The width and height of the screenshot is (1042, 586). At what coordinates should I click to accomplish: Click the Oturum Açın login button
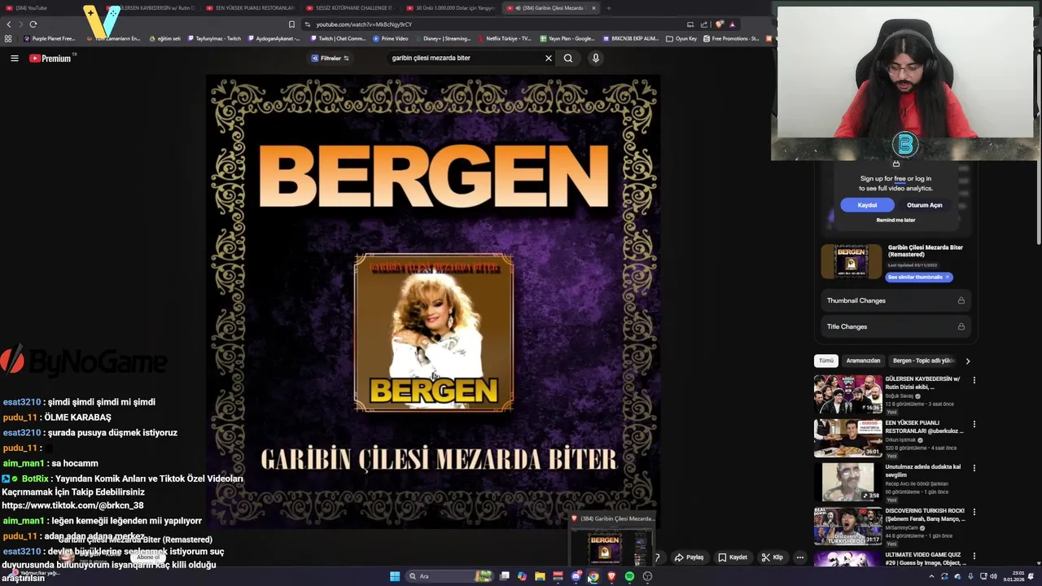pyautogui.click(x=924, y=205)
